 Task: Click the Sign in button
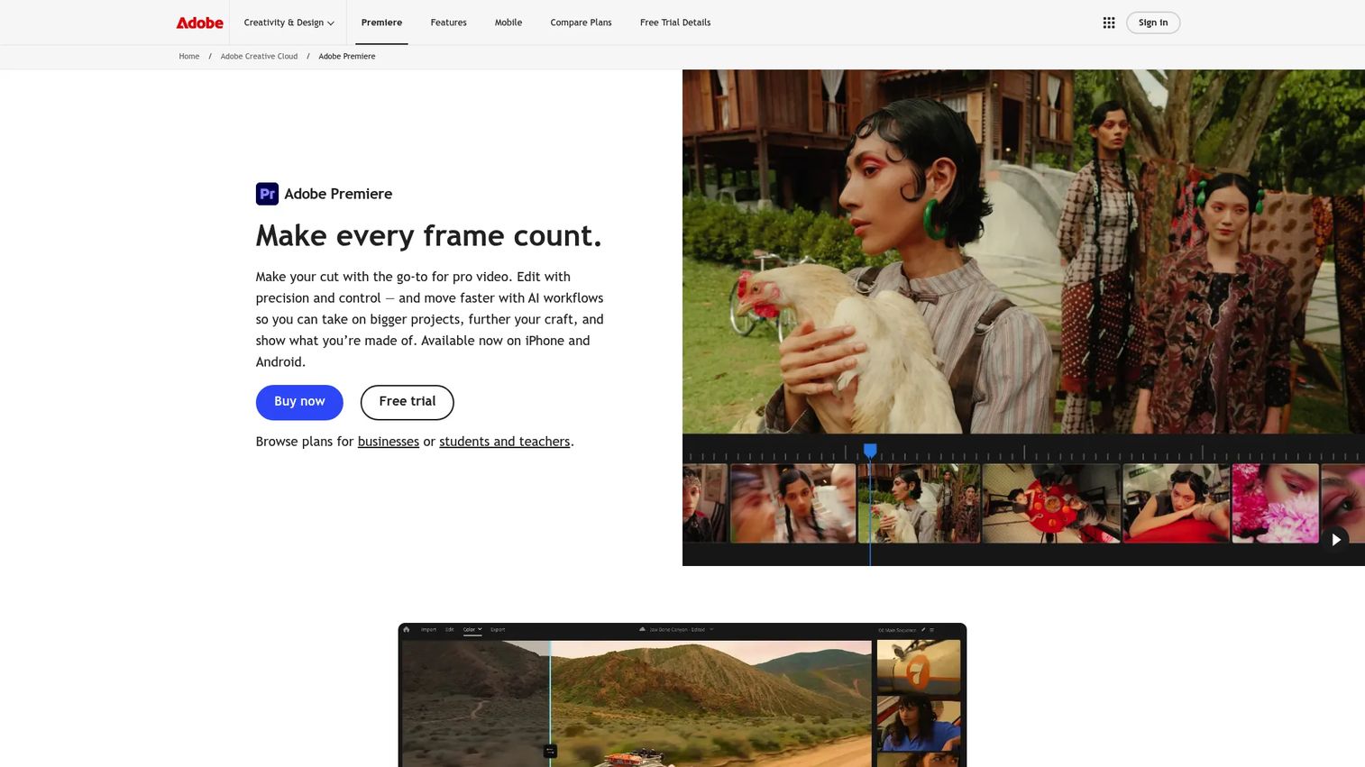1153,23
